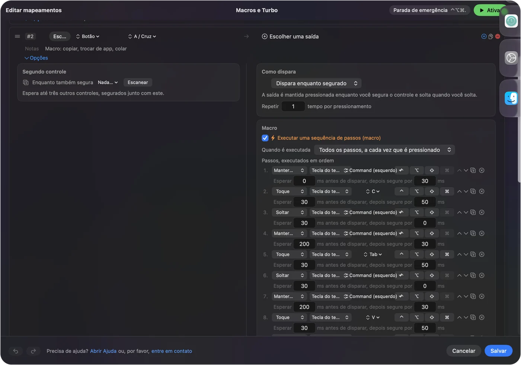Click the undo arrow icon
The width and height of the screenshot is (521, 365).
pyautogui.click(x=16, y=351)
